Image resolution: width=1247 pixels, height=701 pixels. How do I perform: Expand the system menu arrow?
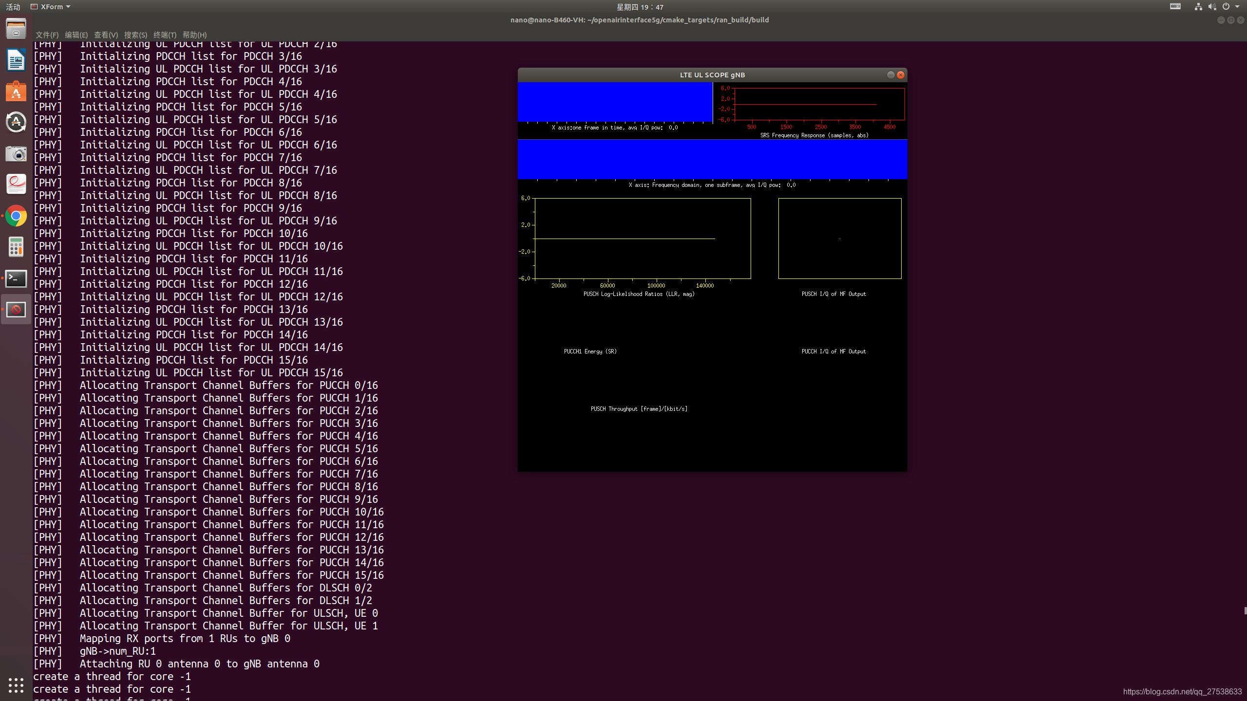click(1237, 7)
